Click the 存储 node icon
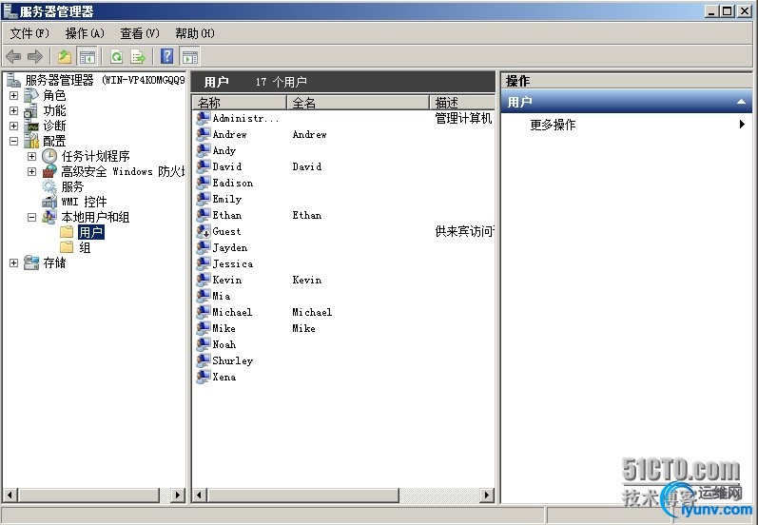Viewport: 758px width, 525px height. pos(31,263)
